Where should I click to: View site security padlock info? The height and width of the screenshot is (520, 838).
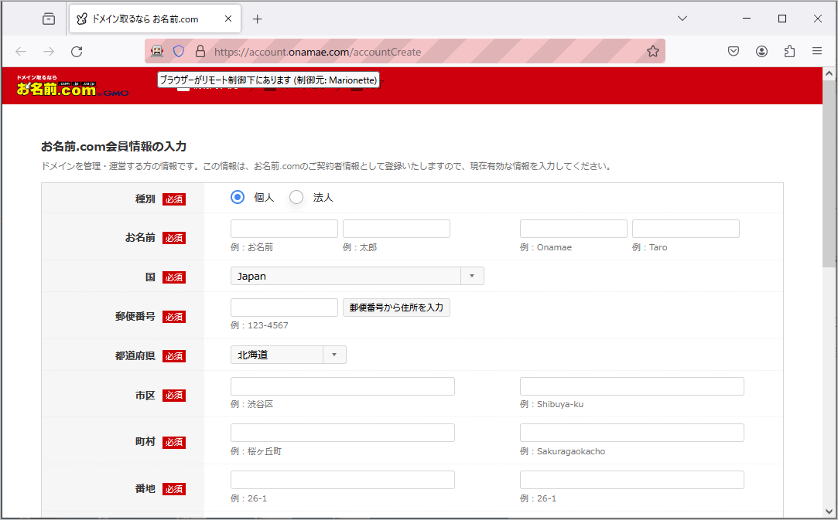[x=200, y=51]
